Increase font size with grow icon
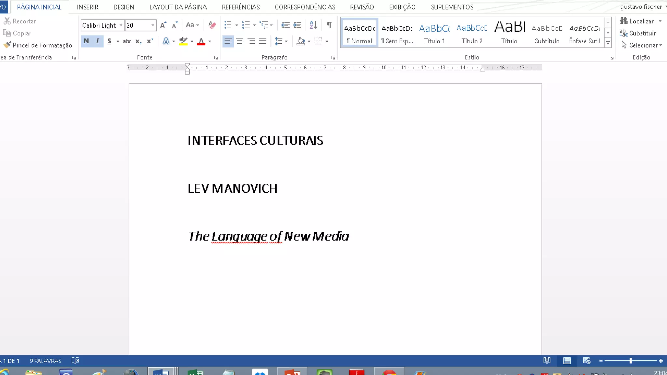 [x=163, y=25]
